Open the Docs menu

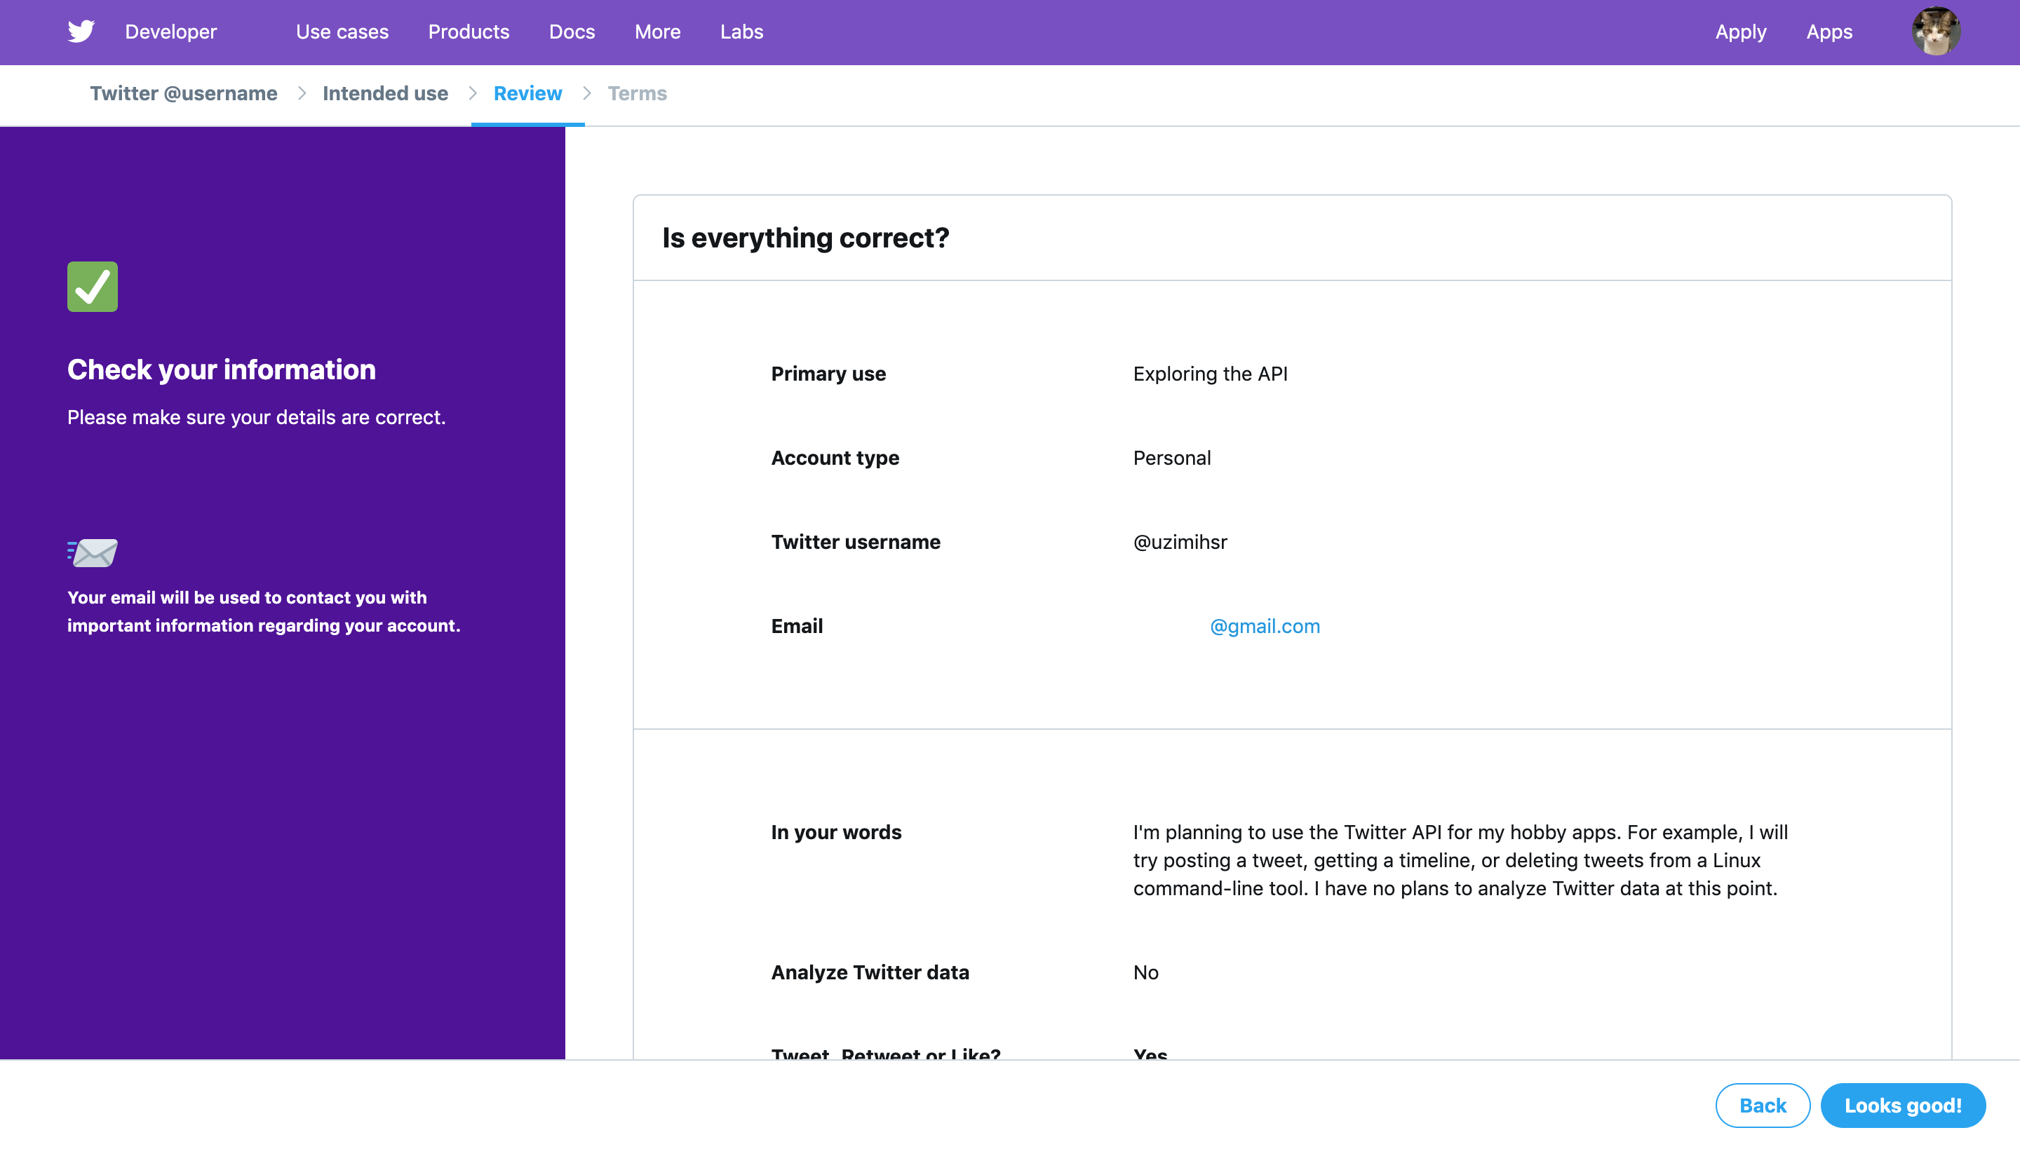[572, 32]
